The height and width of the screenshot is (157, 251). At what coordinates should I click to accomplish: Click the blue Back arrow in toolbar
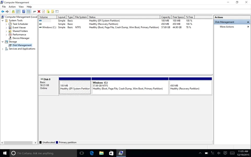3,12
